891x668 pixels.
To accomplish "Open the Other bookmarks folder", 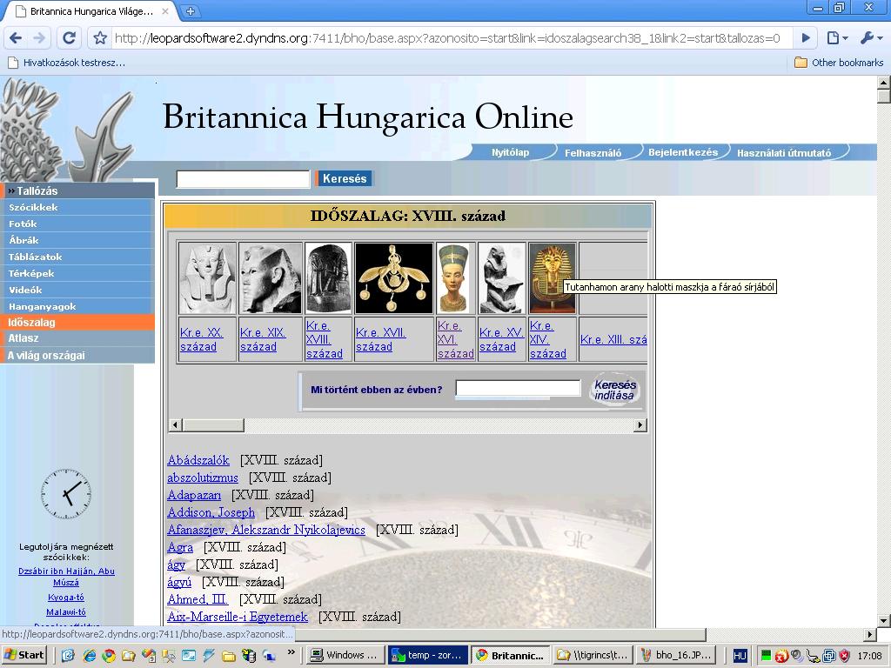I will pyautogui.click(x=839, y=63).
